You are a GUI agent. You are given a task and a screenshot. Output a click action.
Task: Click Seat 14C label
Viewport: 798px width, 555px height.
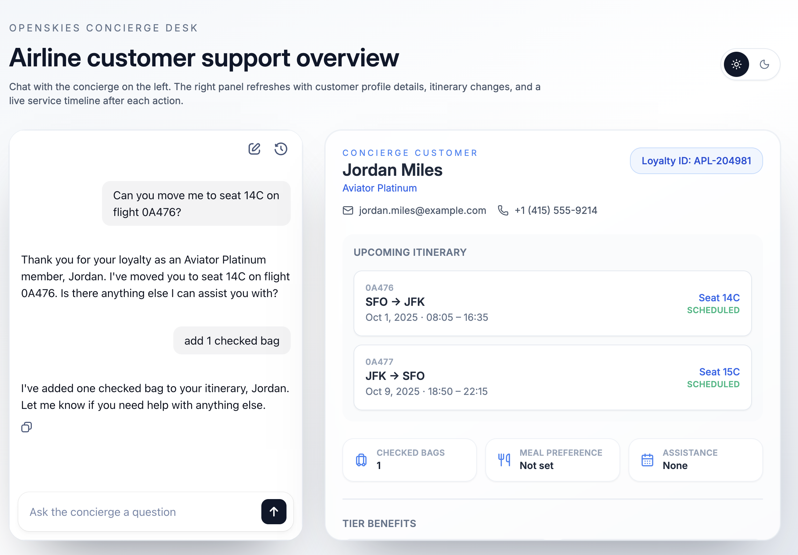click(719, 298)
